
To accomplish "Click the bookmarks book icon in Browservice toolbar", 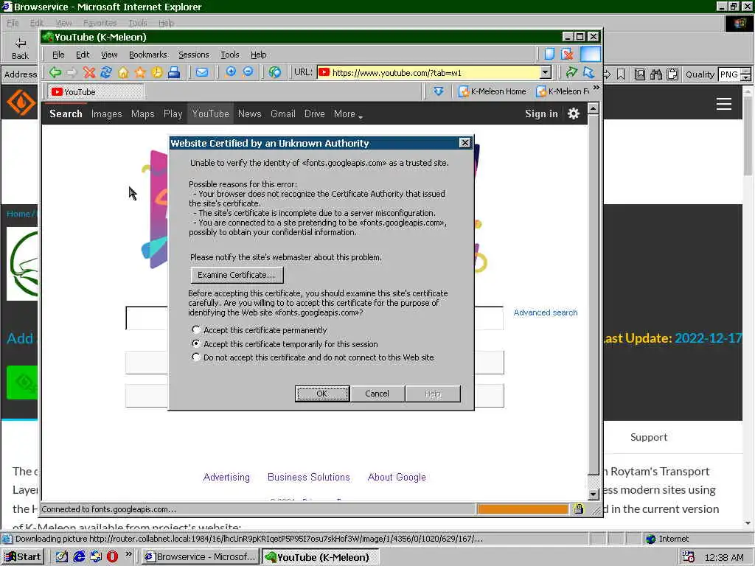I will pyautogui.click(x=640, y=74).
